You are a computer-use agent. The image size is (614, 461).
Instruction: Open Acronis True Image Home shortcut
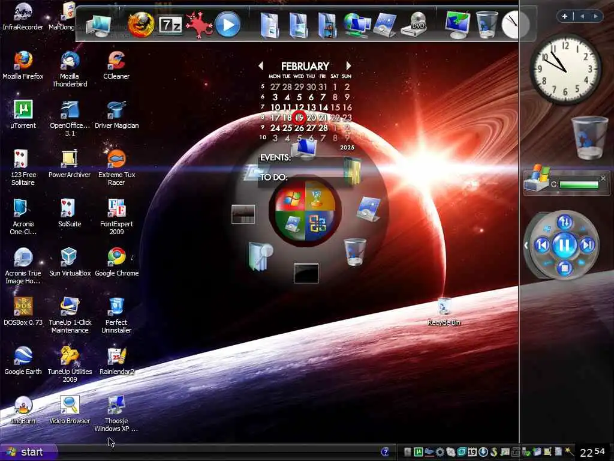click(23, 266)
